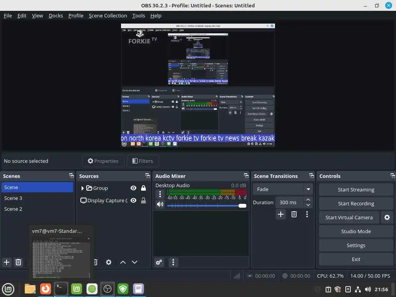Select Scene 2 in the list
Screen dimensions: 396x297
(37, 209)
